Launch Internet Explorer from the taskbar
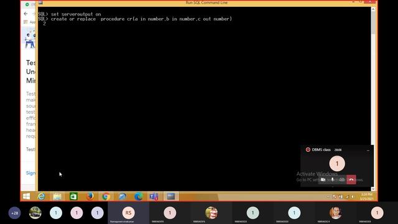Image resolution: width=398 pixels, height=224 pixels. point(41,197)
